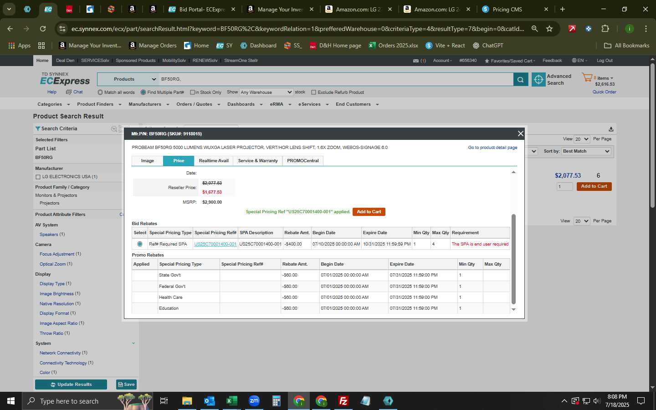Click the export download icon
This screenshot has height=410, width=656.
click(x=611, y=129)
